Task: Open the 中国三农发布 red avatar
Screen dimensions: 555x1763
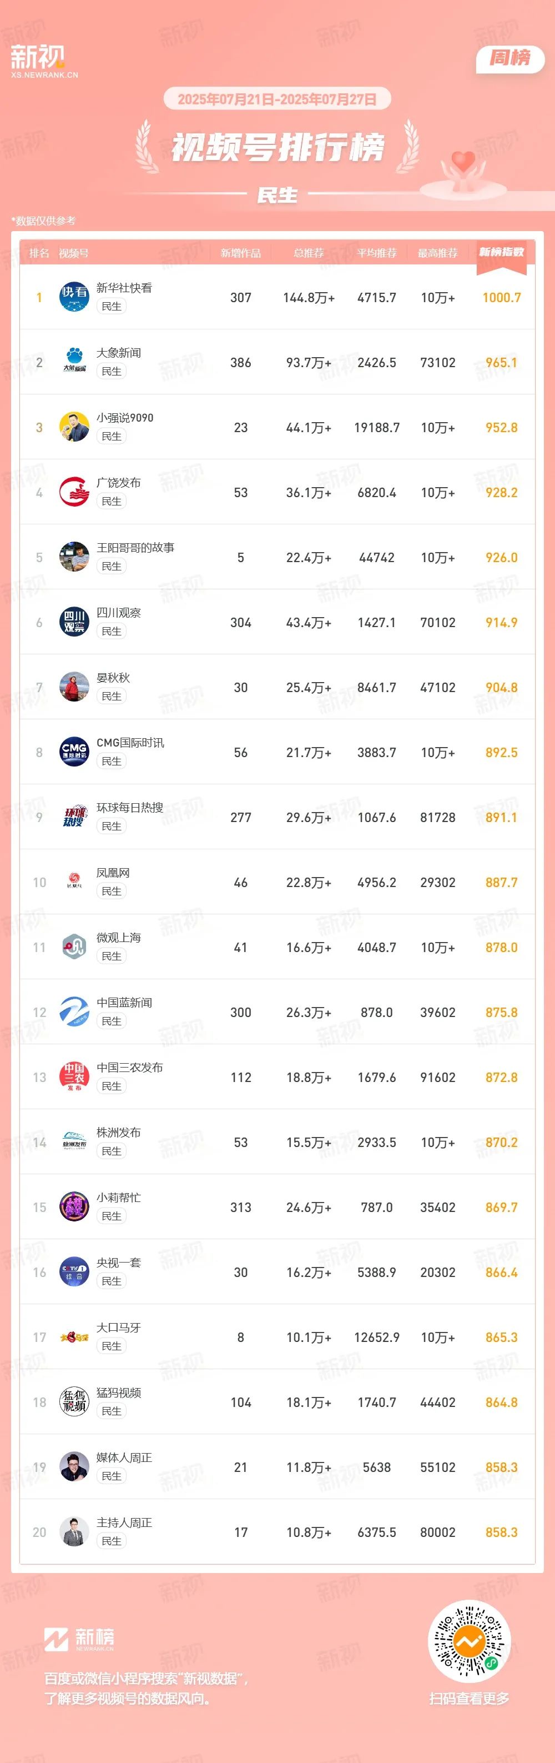Action: tap(74, 1077)
